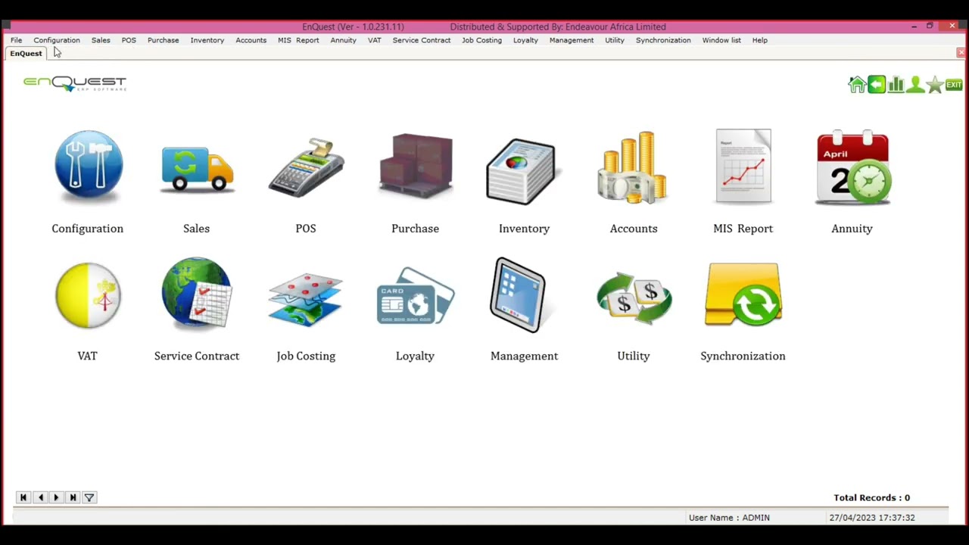969x545 pixels.
Task: Open the File menu
Action: point(16,40)
